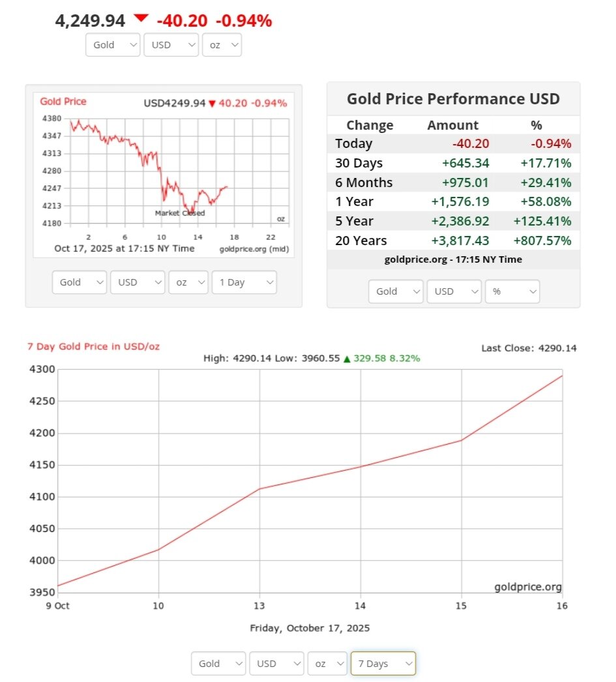
Task: Click the Market Closed label in chart
Action: [180, 213]
